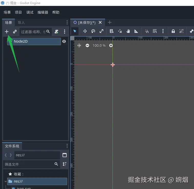194x189 pixels.
Task: Select the Node2D tree row
Action: [x=34, y=41]
